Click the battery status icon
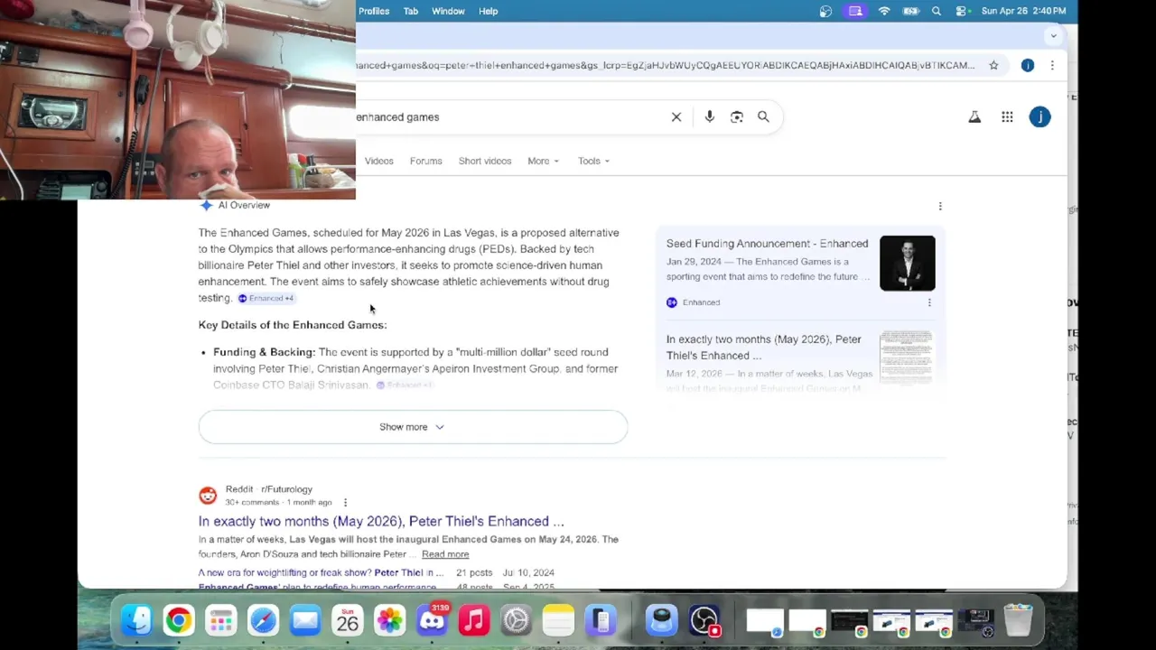The height and width of the screenshot is (650, 1156). (910, 11)
